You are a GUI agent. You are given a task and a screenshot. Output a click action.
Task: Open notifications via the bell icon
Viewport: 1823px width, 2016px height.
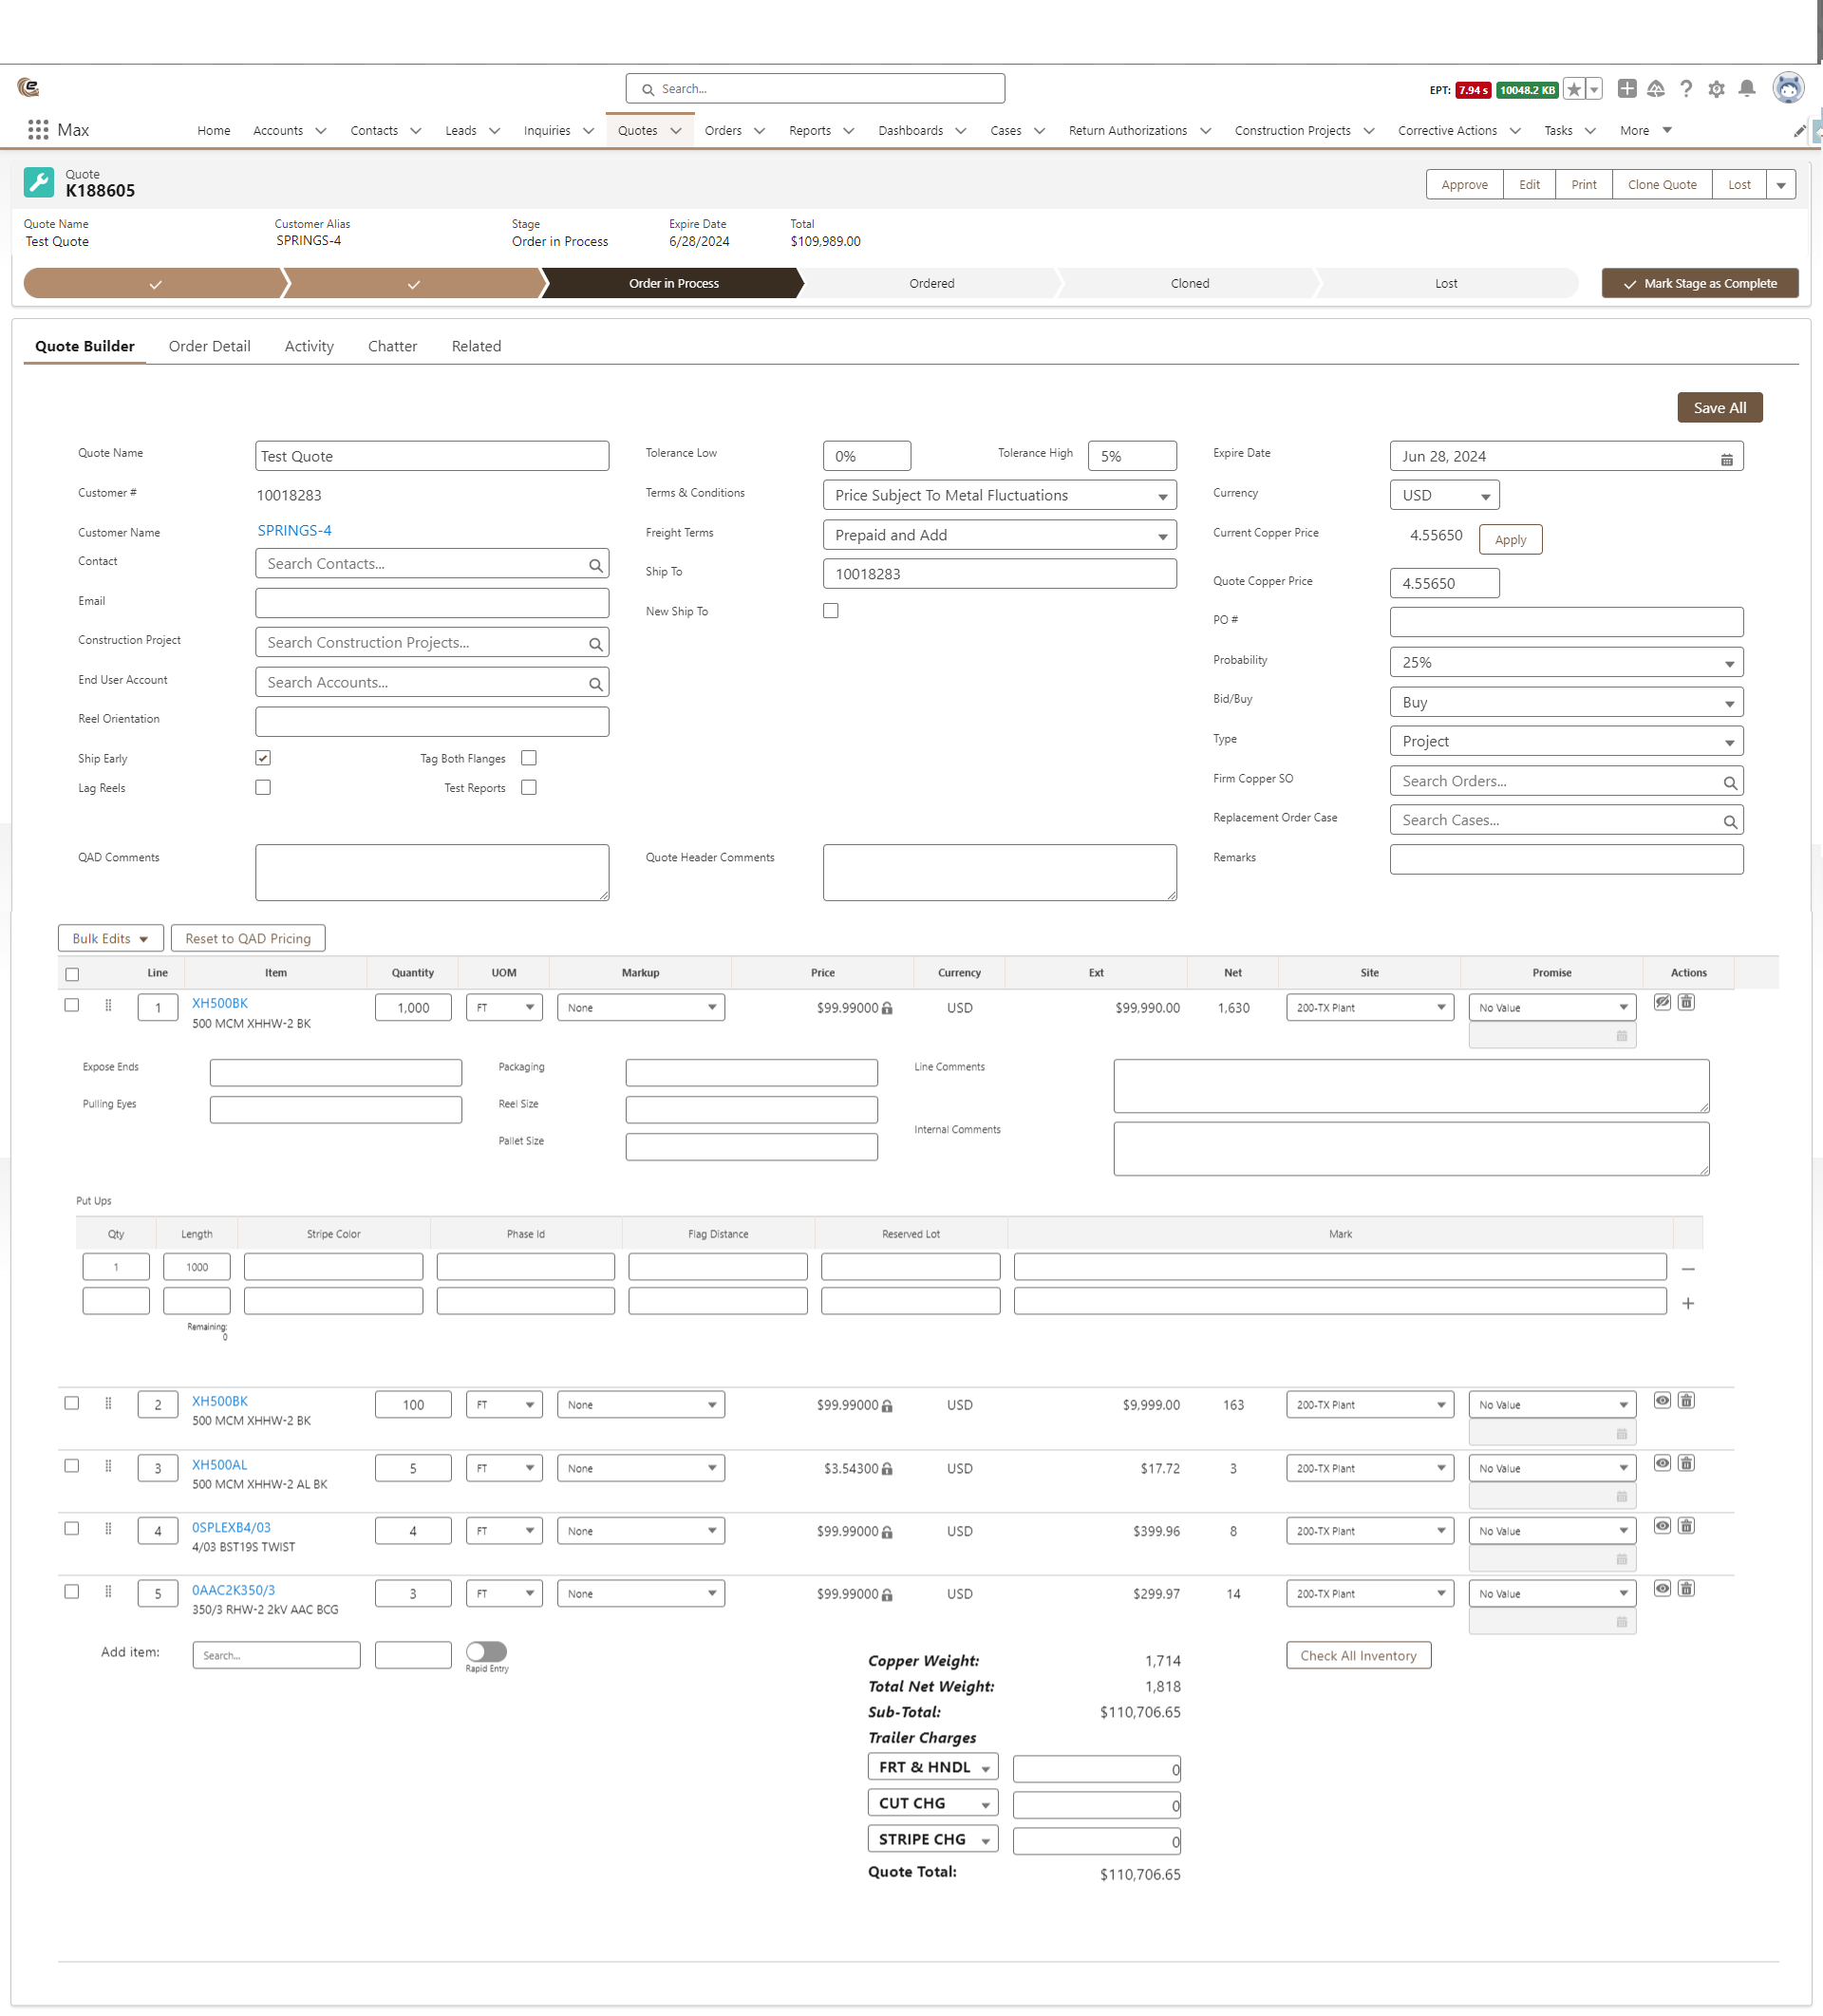click(1748, 89)
